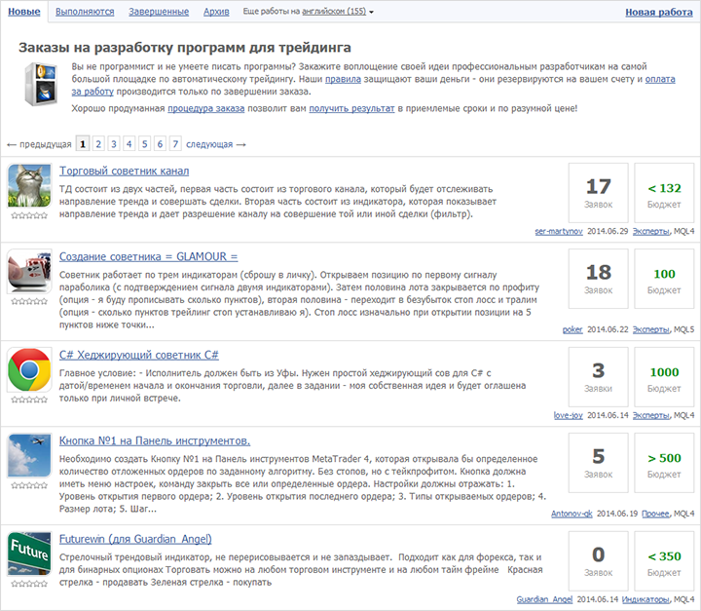Click the 17 Заявок counter box
This screenshot has height=611, width=701.
coord(598,193)
